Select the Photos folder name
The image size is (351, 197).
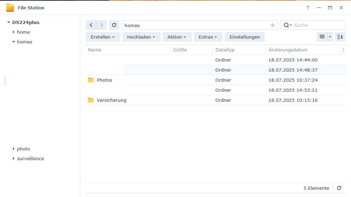[104, 80]
